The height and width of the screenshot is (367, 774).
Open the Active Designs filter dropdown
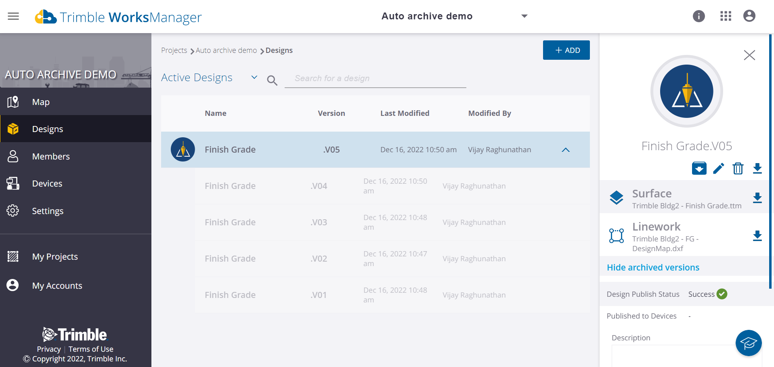point(254,77)
